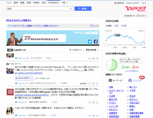This screenshot has width=153, height=118.
Task: Favorite the galkurou_bot tweet with the star
Action: click(97, 58)
